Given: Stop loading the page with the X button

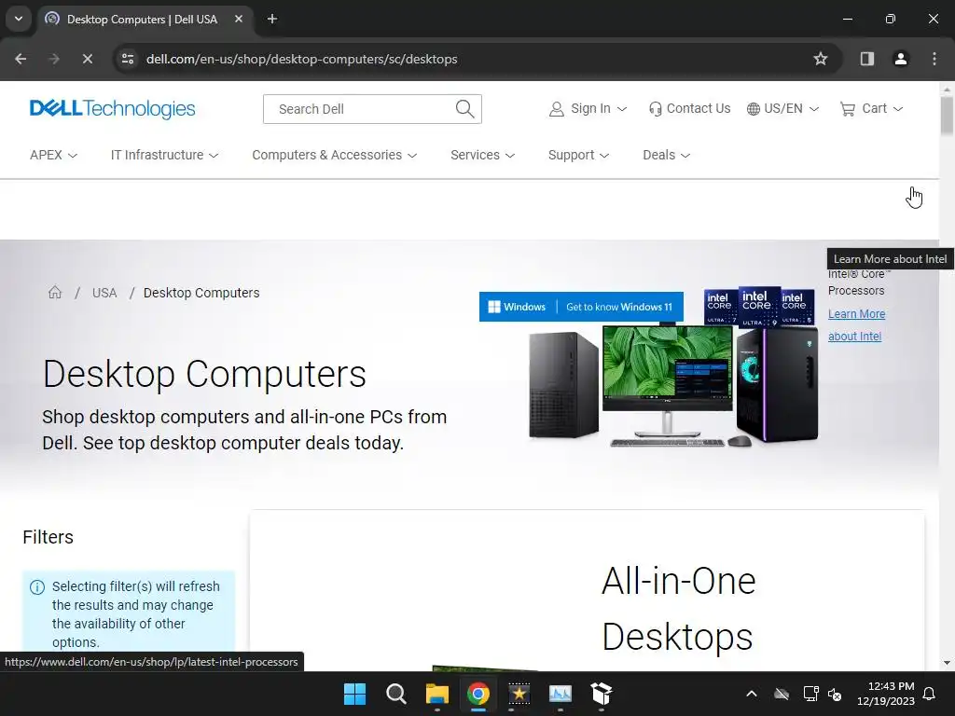Looking at the screenshot, I should coord(87,59).
